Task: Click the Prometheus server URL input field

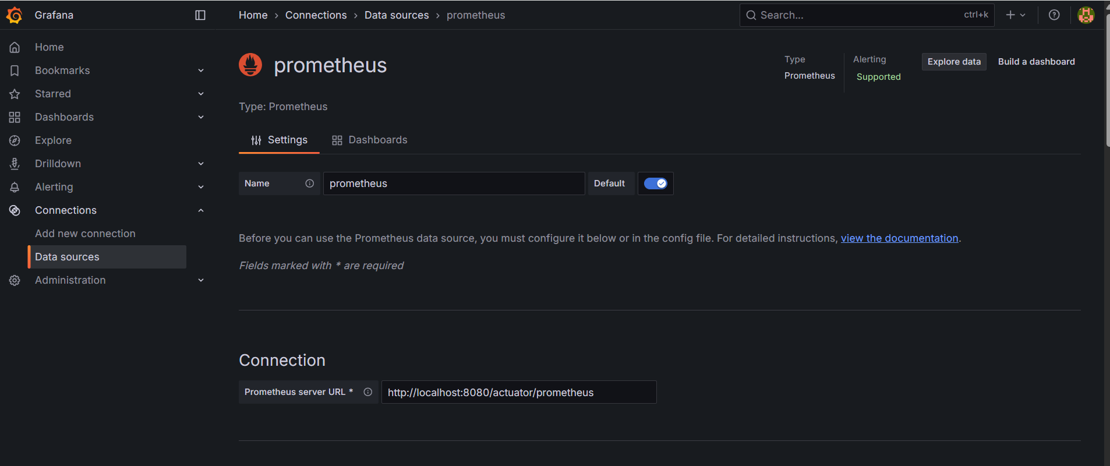Action: (519, 392)
